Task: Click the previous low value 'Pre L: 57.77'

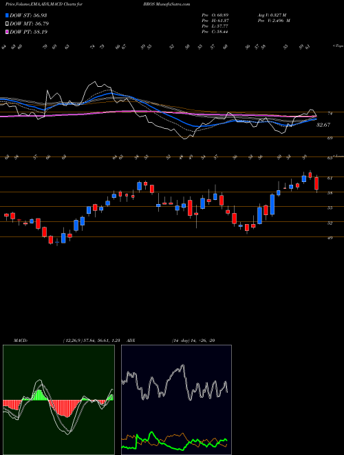Action: click(x=215, y=26)
